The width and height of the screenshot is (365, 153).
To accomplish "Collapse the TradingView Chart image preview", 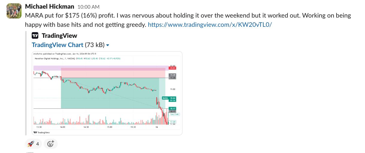I will point(108,45).
